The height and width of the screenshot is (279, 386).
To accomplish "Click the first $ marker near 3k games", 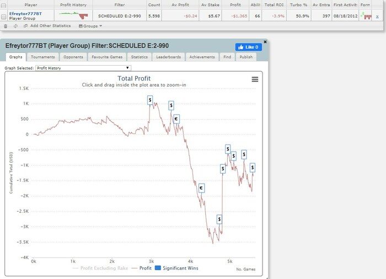I will (x=150, y=100).
